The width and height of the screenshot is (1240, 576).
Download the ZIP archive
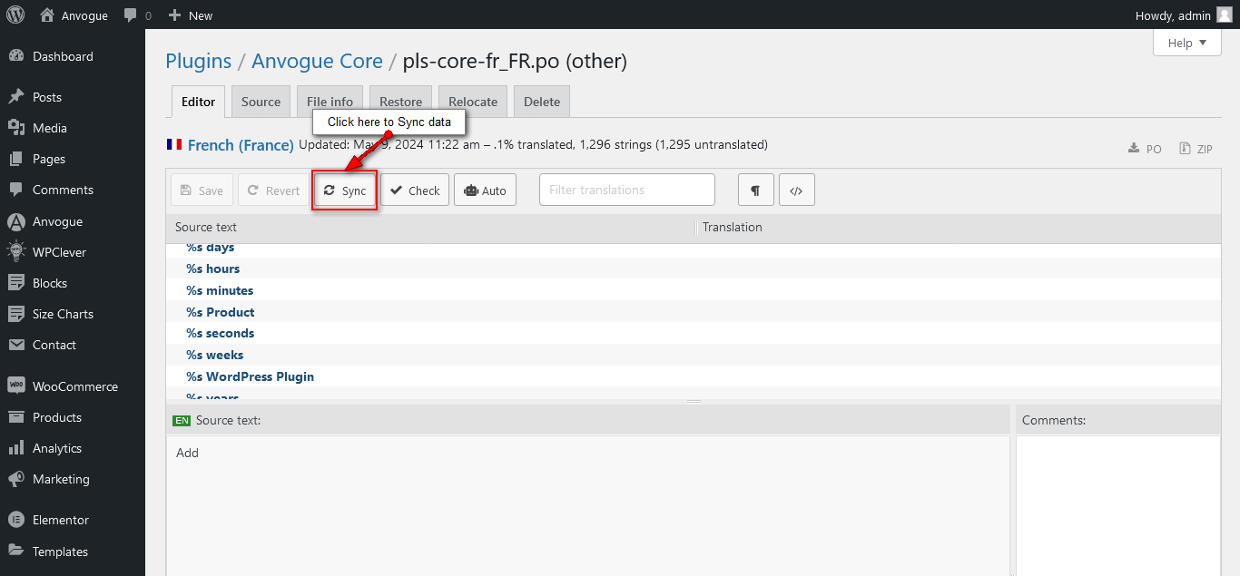[x=1196, y=149]
